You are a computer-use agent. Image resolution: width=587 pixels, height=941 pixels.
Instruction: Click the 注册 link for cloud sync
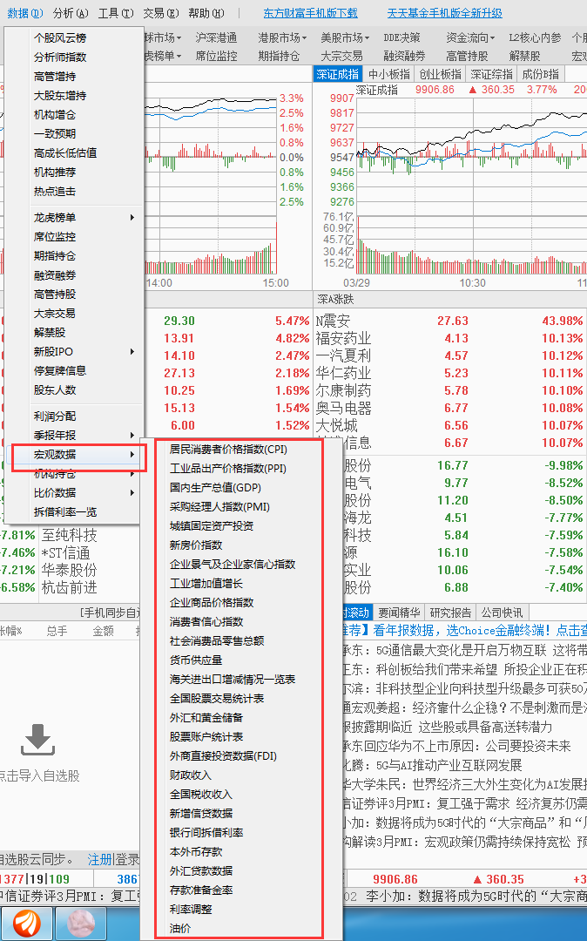(x=99, y=859)
